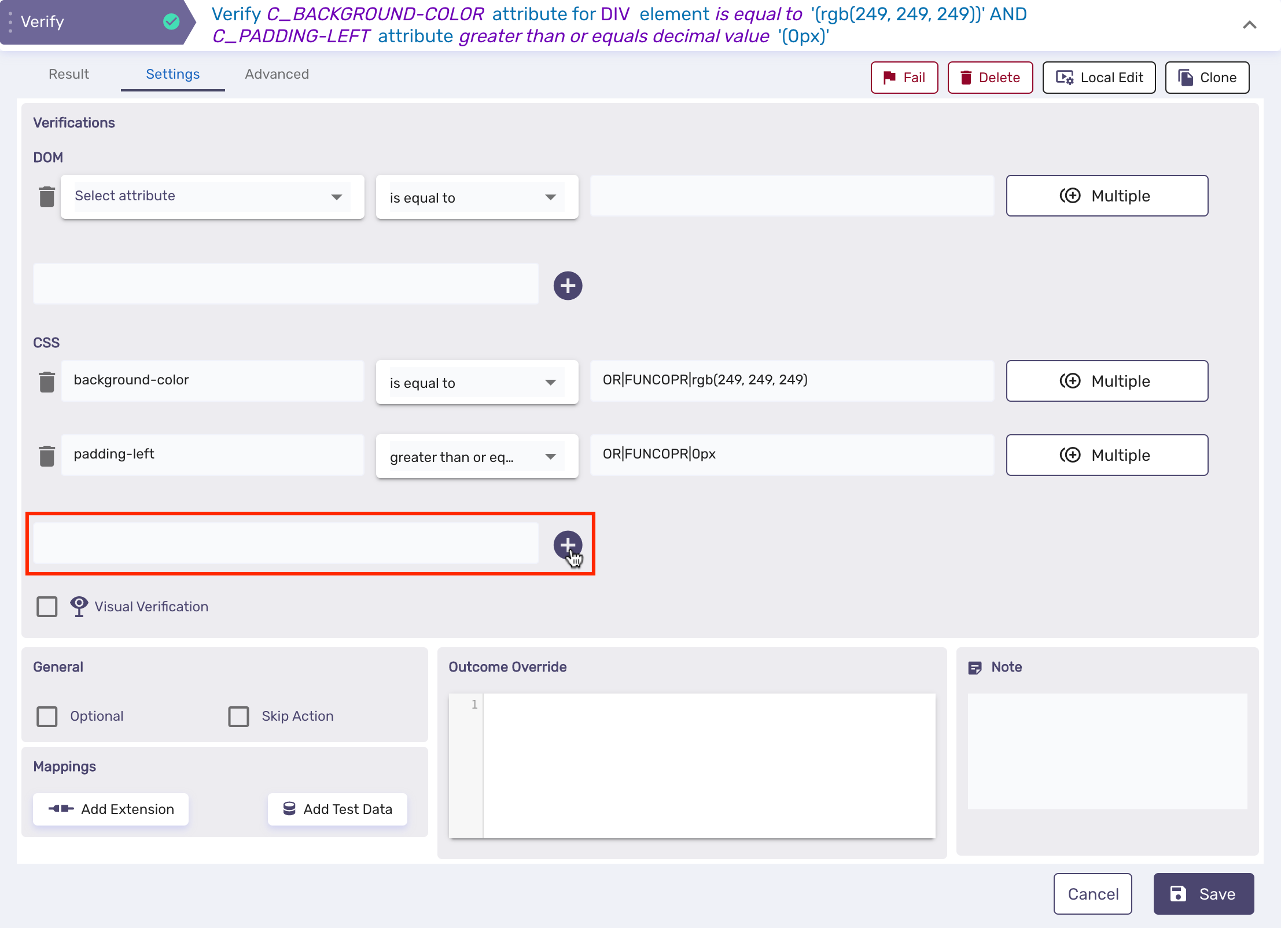The height and width of the screenshot is (928, 1281).
Task: Click the Visual Verification eye icon
Action: click(x=79, y=606)
